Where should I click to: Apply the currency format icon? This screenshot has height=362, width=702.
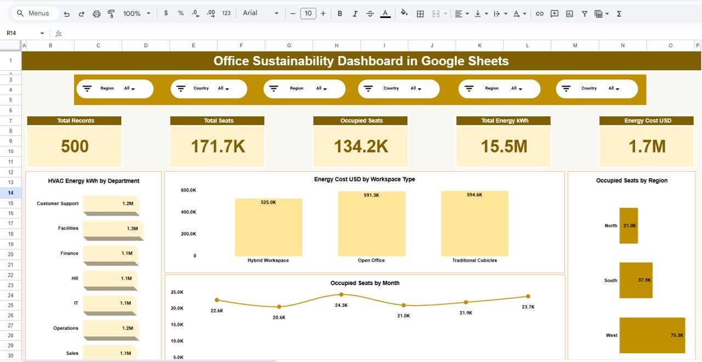[166, 13]
